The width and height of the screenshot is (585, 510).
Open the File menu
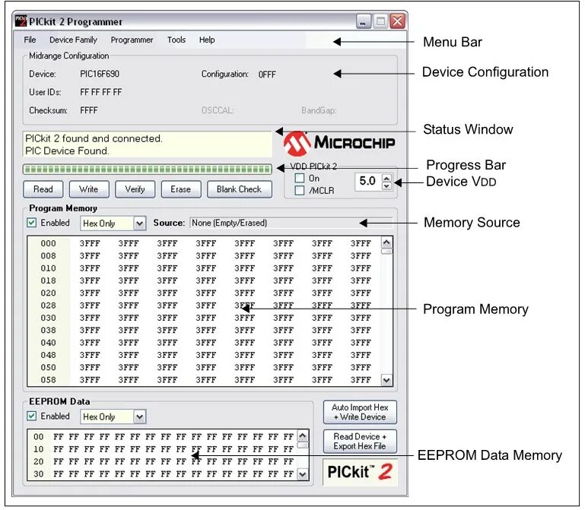tap(30, 40)
